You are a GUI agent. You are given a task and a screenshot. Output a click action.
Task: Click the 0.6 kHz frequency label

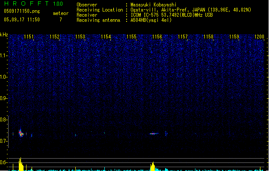(x=3, y=162)
